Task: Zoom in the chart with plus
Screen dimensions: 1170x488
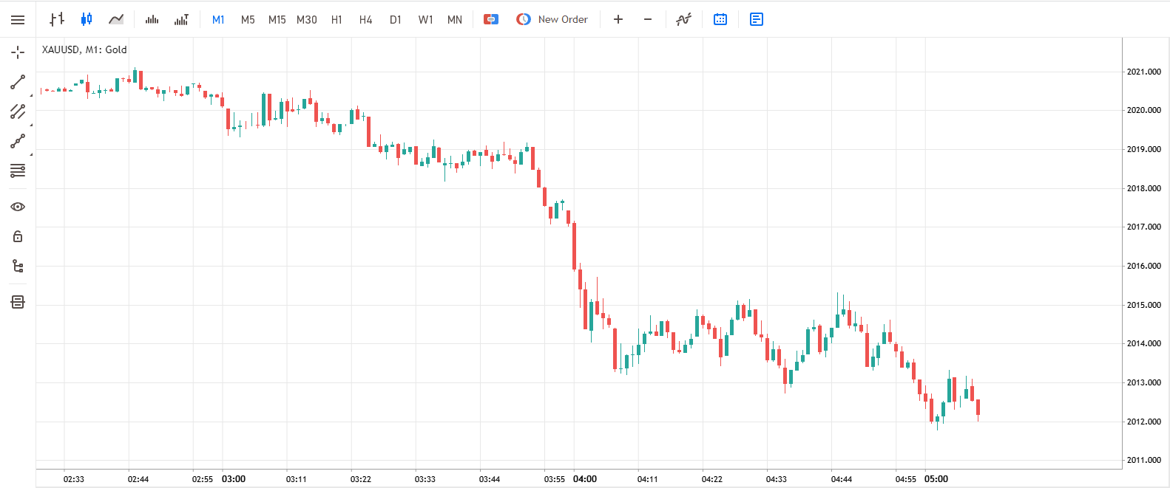Action: click(618, 19)
